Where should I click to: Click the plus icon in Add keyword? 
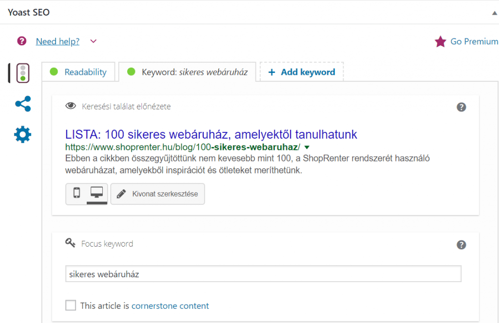click(x=271, y=72)
